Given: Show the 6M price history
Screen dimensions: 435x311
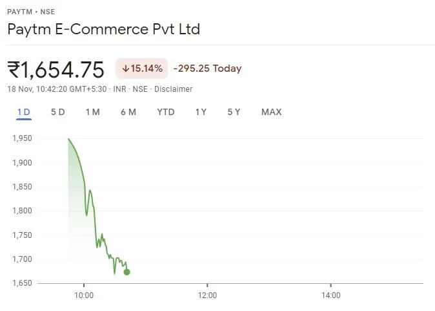Looking at the screenshot, I should click(128, 112).
